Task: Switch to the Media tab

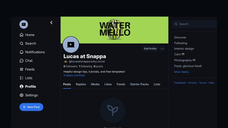Action: 95,84
